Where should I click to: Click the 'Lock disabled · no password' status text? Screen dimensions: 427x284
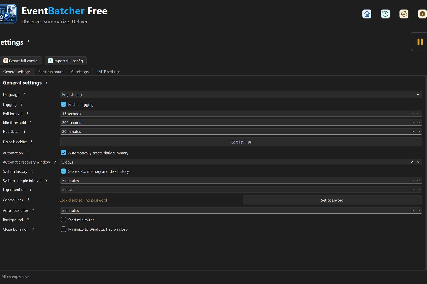click(x=83, y=200)
